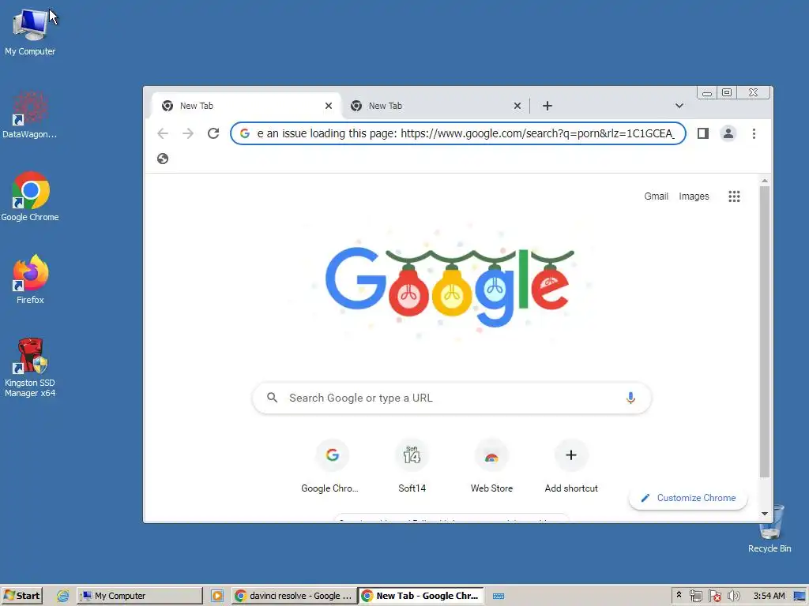Viewport: 809px width, 606px height.
Task: Launch Google Chrome from desktop shortcut
Action: 30,196
